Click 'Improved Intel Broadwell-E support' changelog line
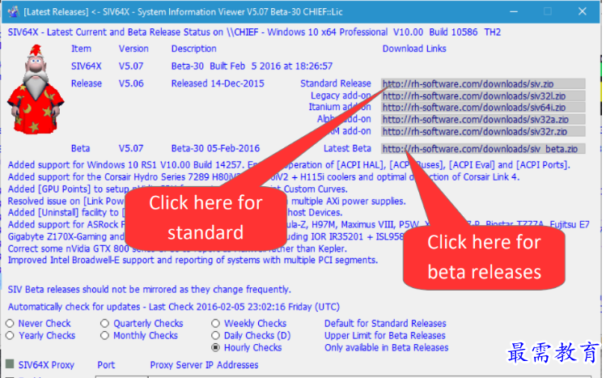This screenshot has width=606, height=378. pos(193,260)
